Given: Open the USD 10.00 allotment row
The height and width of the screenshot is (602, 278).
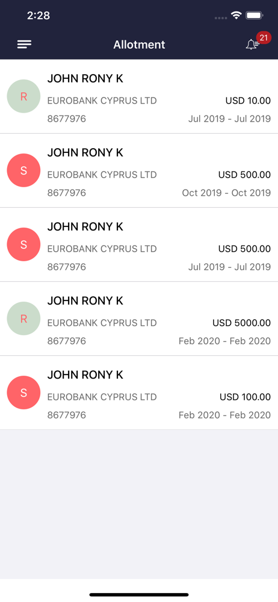Looking at the screenshot, I should tap(139, 96).
